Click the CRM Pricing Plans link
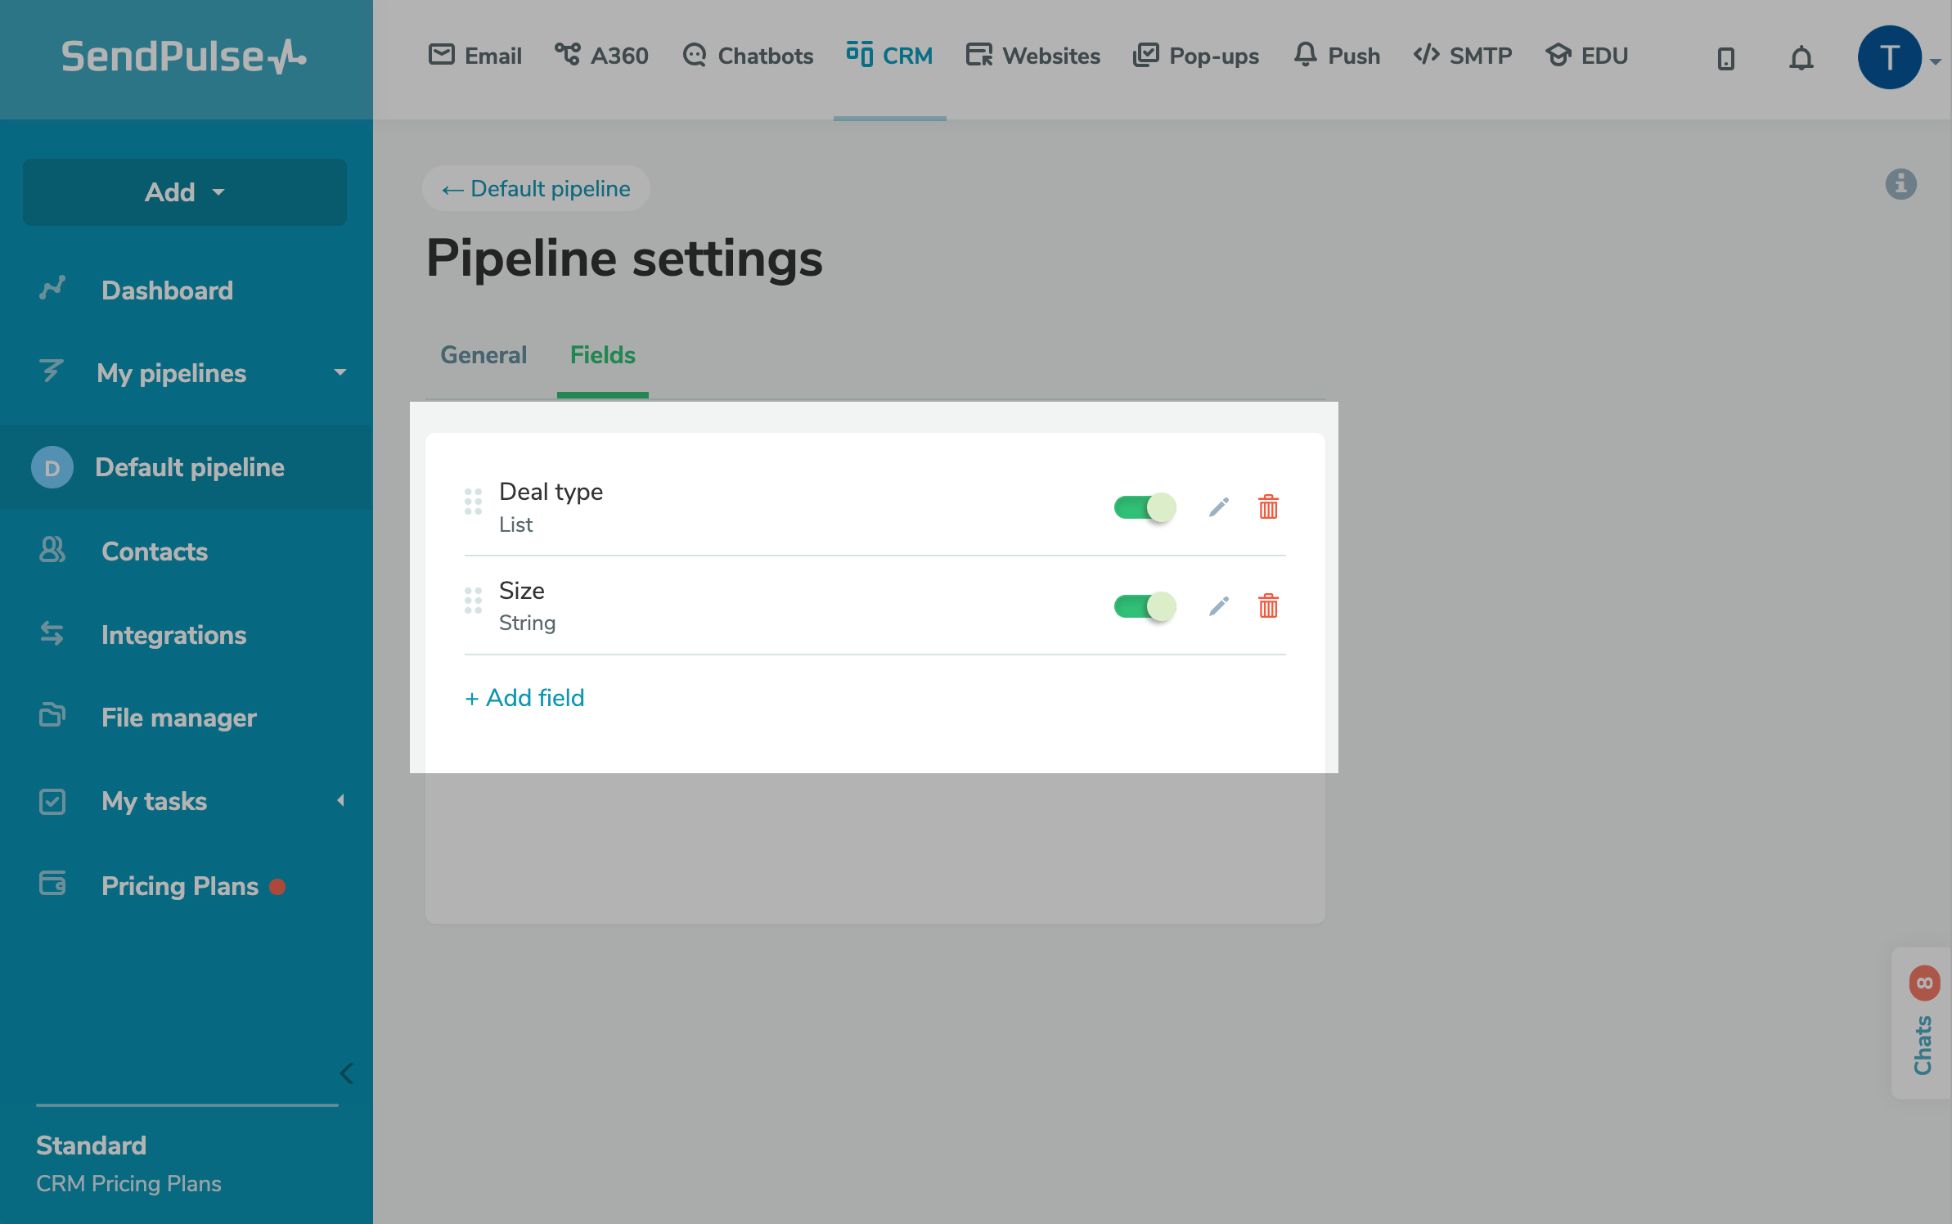This screenshot has height=1224, width=1952. coord(128,1183)
